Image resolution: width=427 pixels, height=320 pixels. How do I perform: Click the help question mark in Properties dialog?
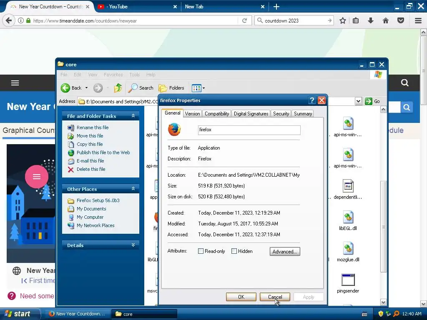(x=312, y=100)
